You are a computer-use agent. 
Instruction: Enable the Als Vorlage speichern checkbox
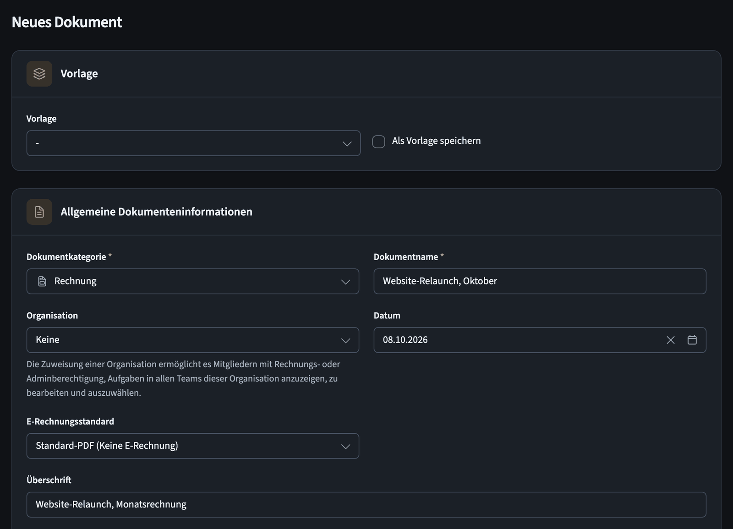point(379,142)
